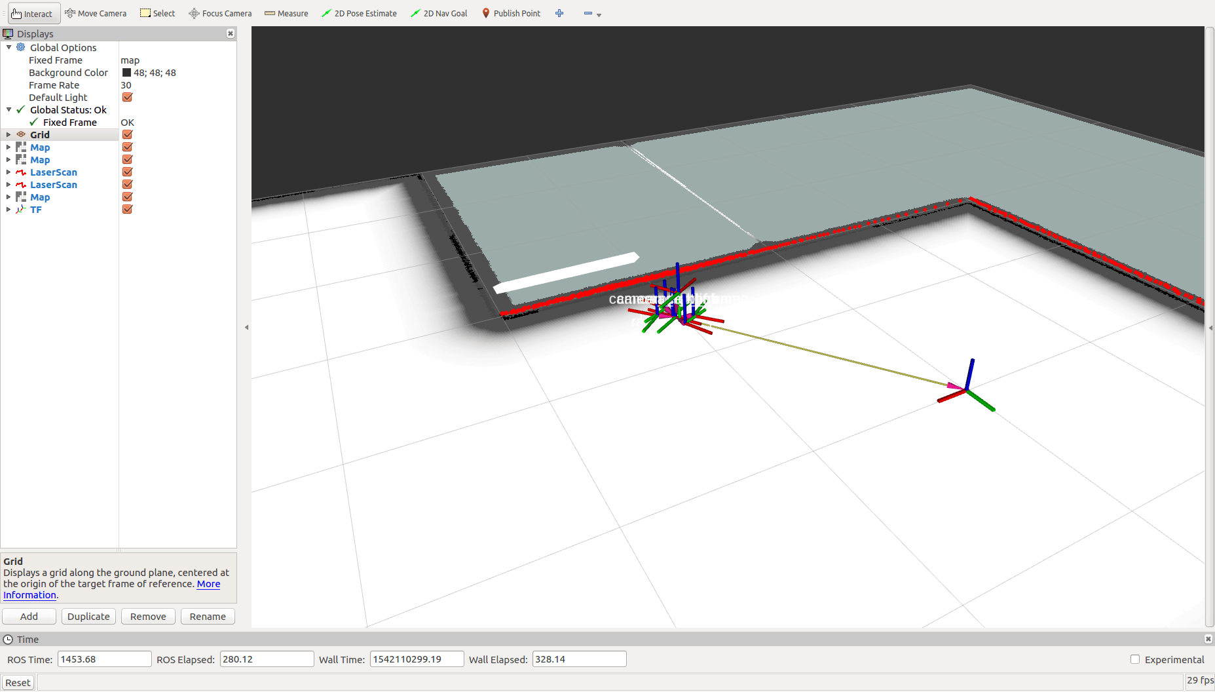This screenshot has width=1215, height=692.
Task: Close the Displays panel
Action: (x=231, y=33)
